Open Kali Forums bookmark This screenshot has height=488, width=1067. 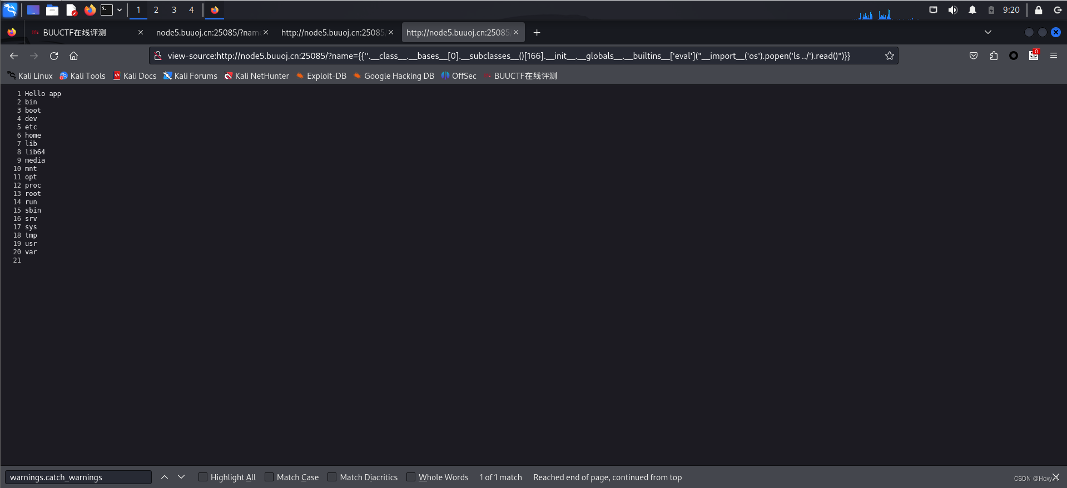click(190, 76)
